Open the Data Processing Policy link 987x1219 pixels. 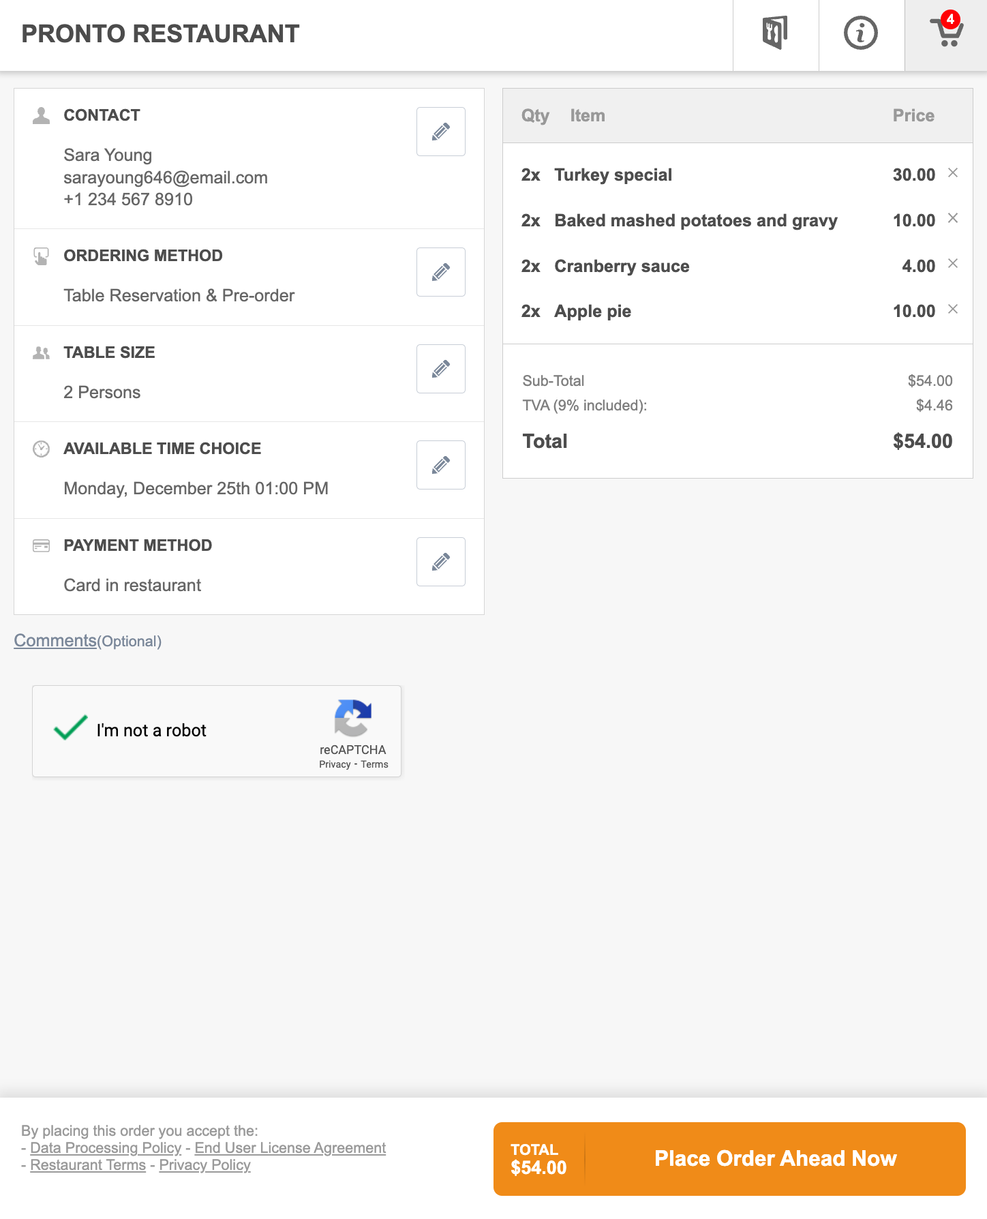tap(106, 1148)
